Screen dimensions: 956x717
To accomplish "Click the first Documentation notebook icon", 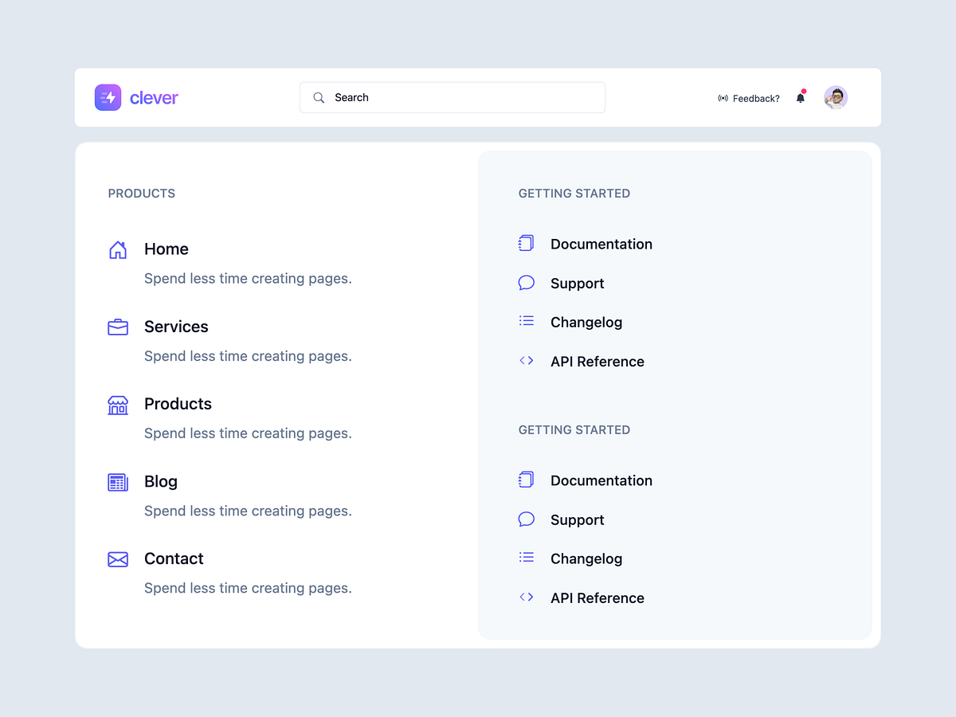I will coord(526,244).
